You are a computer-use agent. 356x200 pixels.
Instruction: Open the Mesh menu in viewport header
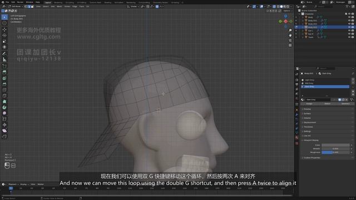tap(60, 7)
